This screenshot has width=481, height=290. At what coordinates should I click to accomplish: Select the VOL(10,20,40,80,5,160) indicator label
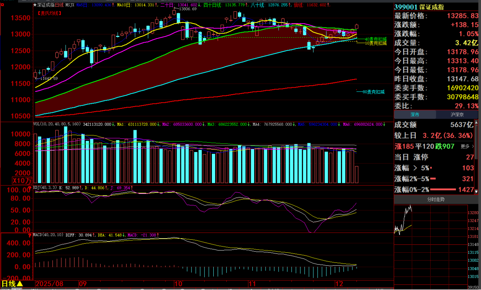click(56, 124)
